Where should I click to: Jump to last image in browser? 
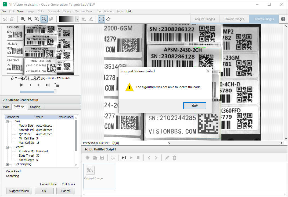pyautogui.click(x=48, y=85)
